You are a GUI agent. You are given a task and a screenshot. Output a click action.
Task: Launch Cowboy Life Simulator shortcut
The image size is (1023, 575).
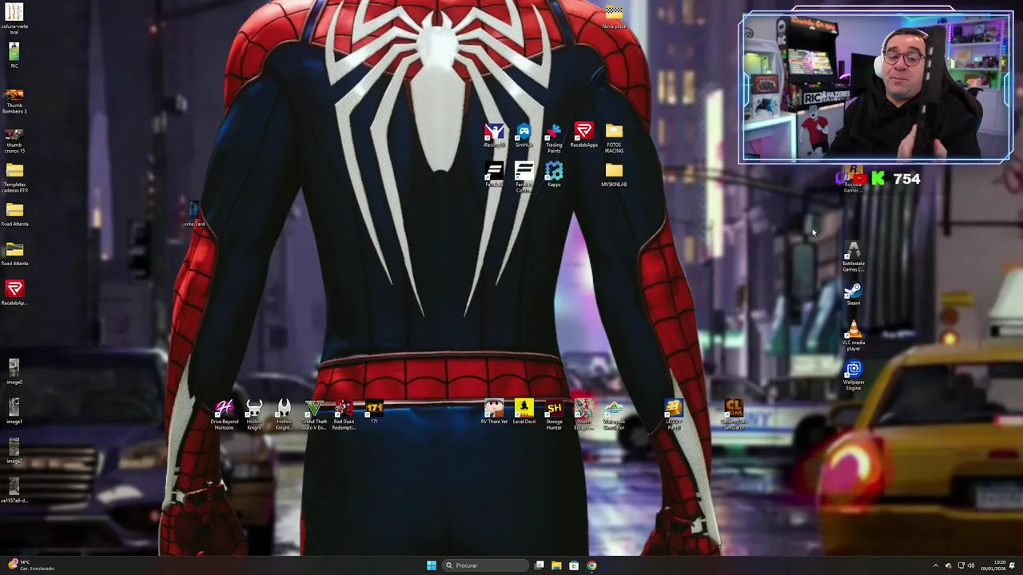734,415
